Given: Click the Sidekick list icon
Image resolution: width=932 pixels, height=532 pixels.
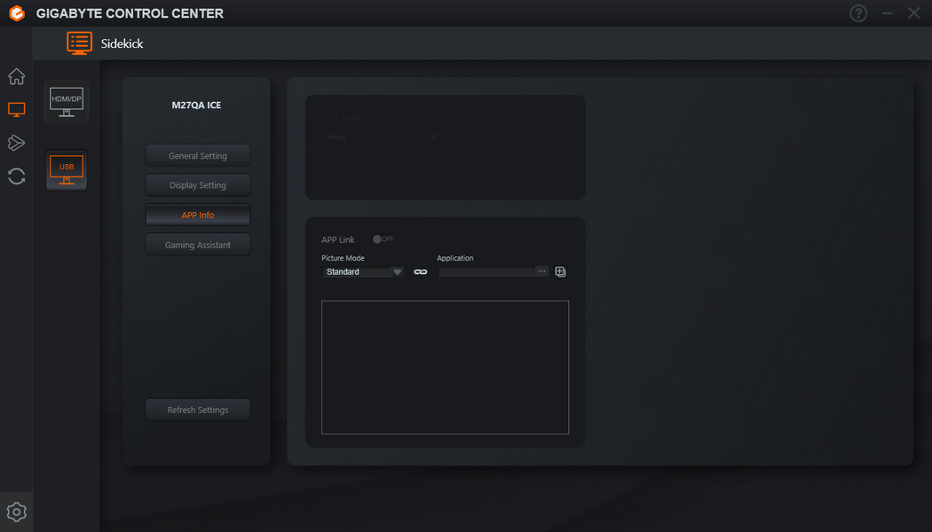Looking at the screenshot, I should point(79,43).
